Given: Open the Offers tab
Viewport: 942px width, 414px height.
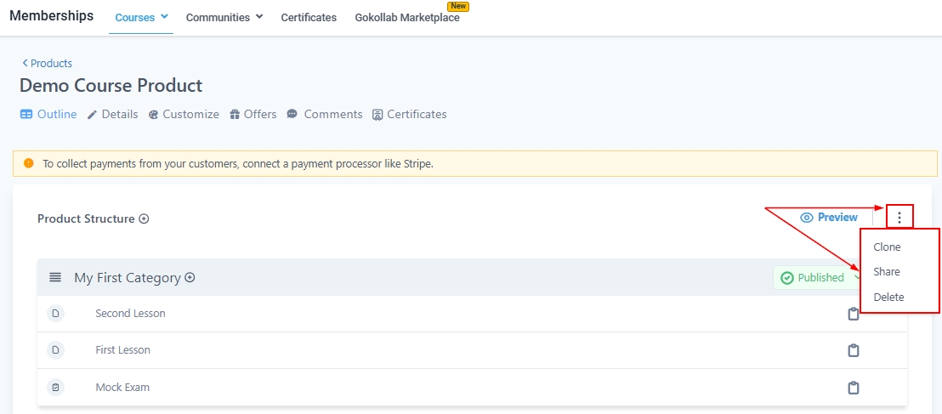Looking at the screenshot, I should 253,114.
